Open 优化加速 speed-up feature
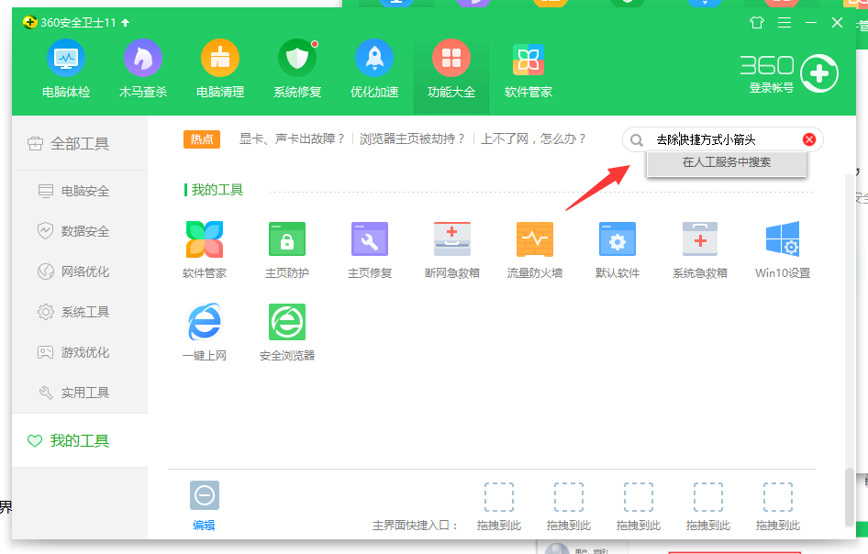The height and width of the screenshot is (554, 868). coord(373,66)
